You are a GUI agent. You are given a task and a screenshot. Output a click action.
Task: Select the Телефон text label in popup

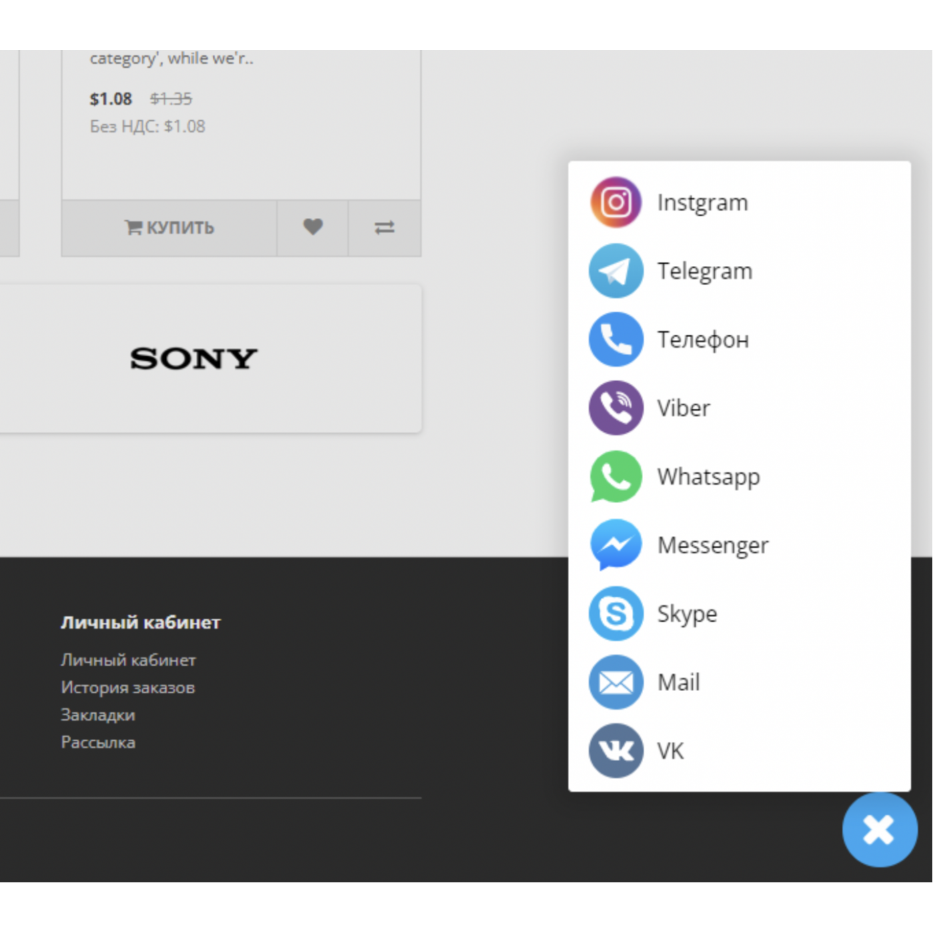703,340
